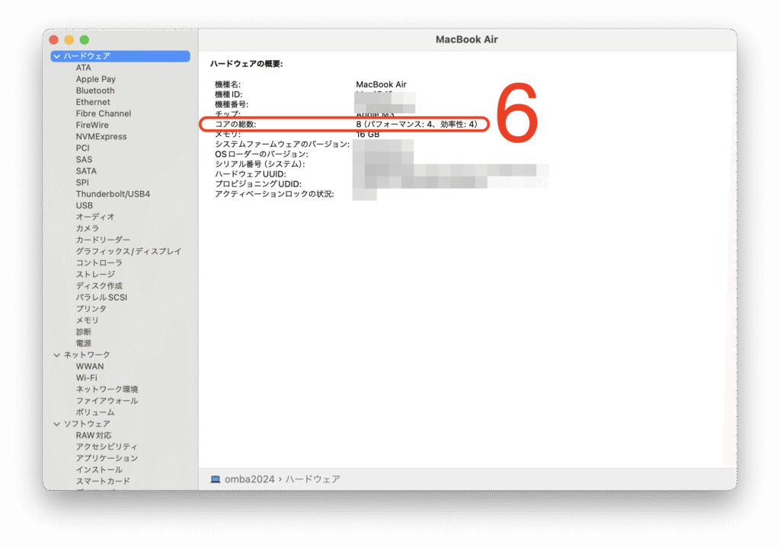Select メモリ in the sidebar list
The image size is (780, 547).
[x=87, y=320]
